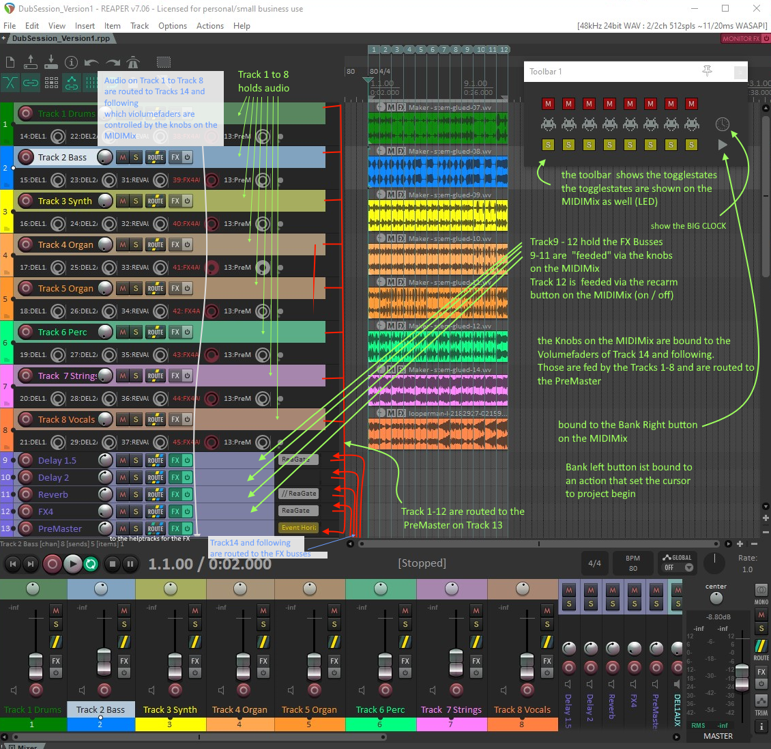Solo the FX4 track
Screen dimensions: 771x749
(x=136, y=511)
